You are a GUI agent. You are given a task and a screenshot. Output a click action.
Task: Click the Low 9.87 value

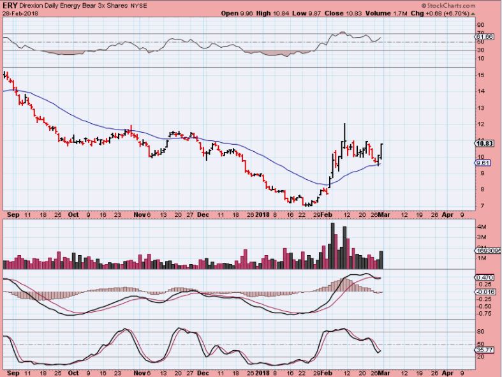(x=307, y=13)
